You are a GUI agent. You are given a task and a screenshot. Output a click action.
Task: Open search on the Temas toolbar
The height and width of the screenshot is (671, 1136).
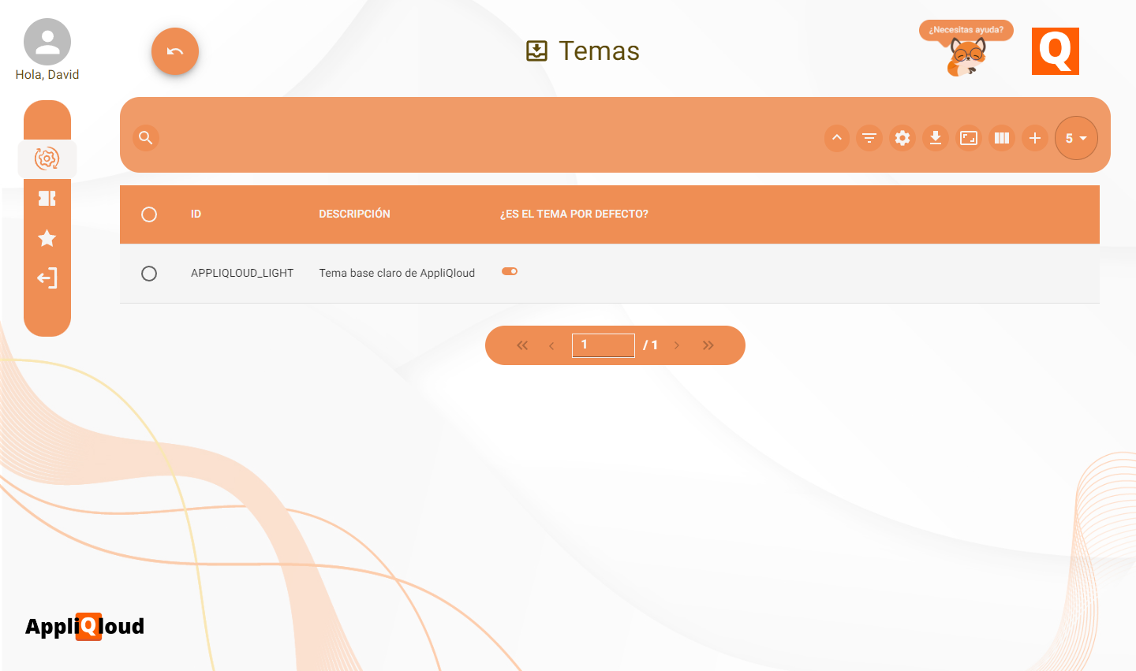point(145,137)
